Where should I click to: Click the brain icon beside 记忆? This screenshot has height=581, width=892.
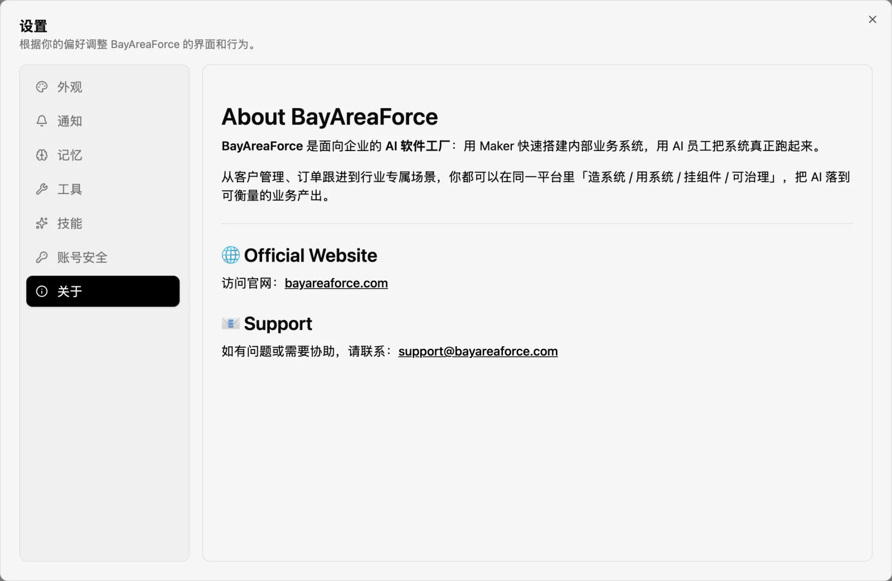(x=42, y=155)
